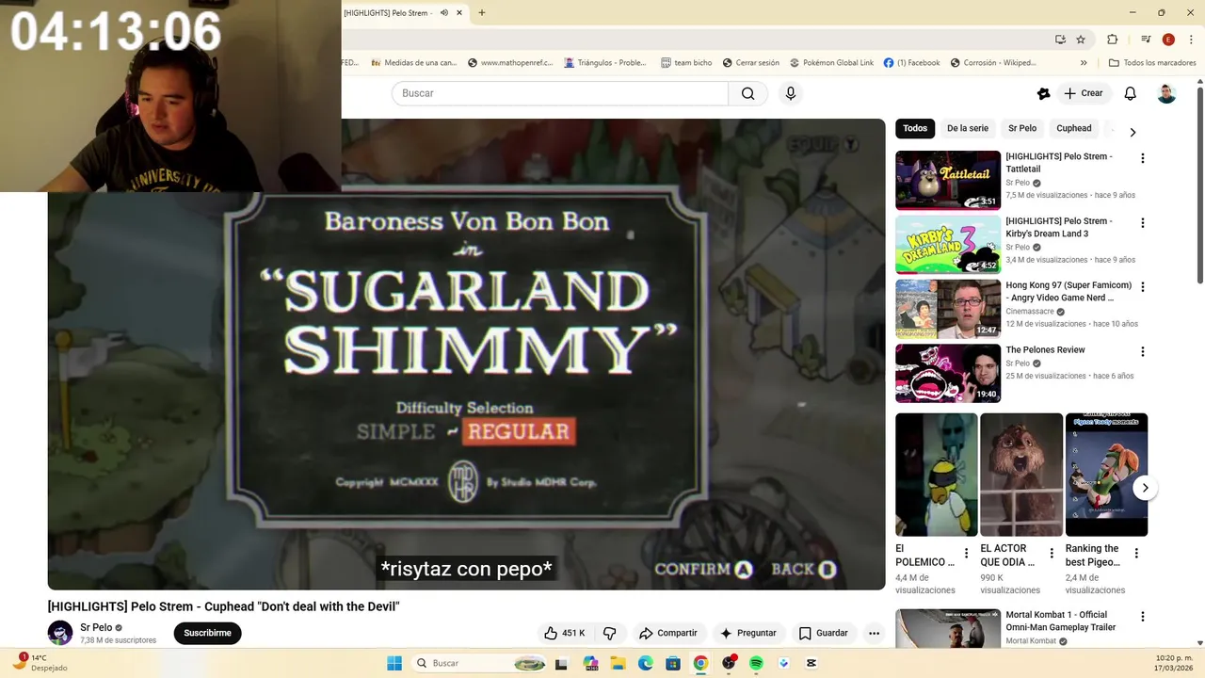
Task: Open options menu for Hong Kong 97 video
Action: (1143, 287)
